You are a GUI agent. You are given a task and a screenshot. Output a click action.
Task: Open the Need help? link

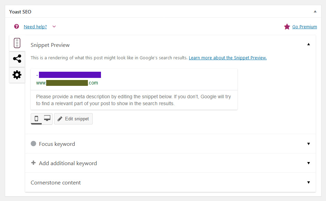click(35, 27)
